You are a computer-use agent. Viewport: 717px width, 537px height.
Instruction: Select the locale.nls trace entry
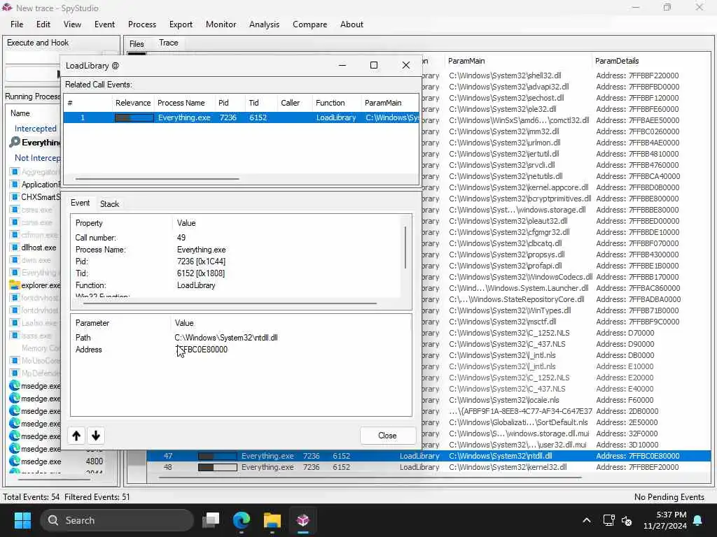click(504, 400)
